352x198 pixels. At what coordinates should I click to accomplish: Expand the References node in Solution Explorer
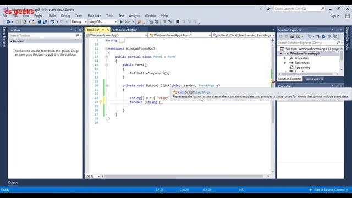pos(285,63)
